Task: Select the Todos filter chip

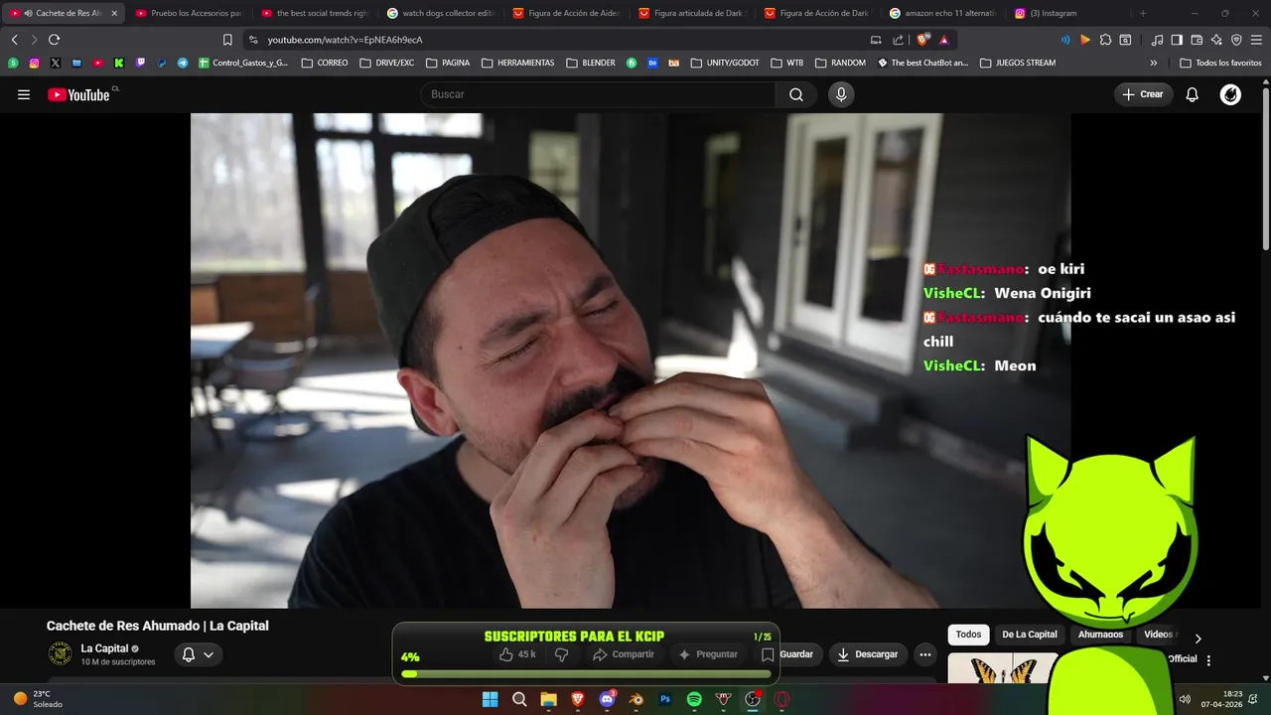Action: pyautogui.click(x=968, y=635)
